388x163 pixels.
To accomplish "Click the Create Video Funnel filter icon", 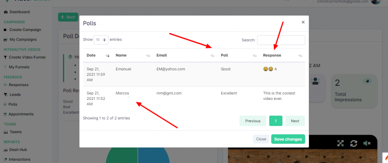I will (x=5, y=57).
